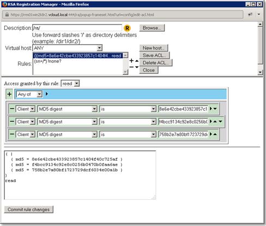This screenshot has width=266, height=226.
Task: Click the right arrow on the 758b2e7a80 row
Action: [211, 134]
